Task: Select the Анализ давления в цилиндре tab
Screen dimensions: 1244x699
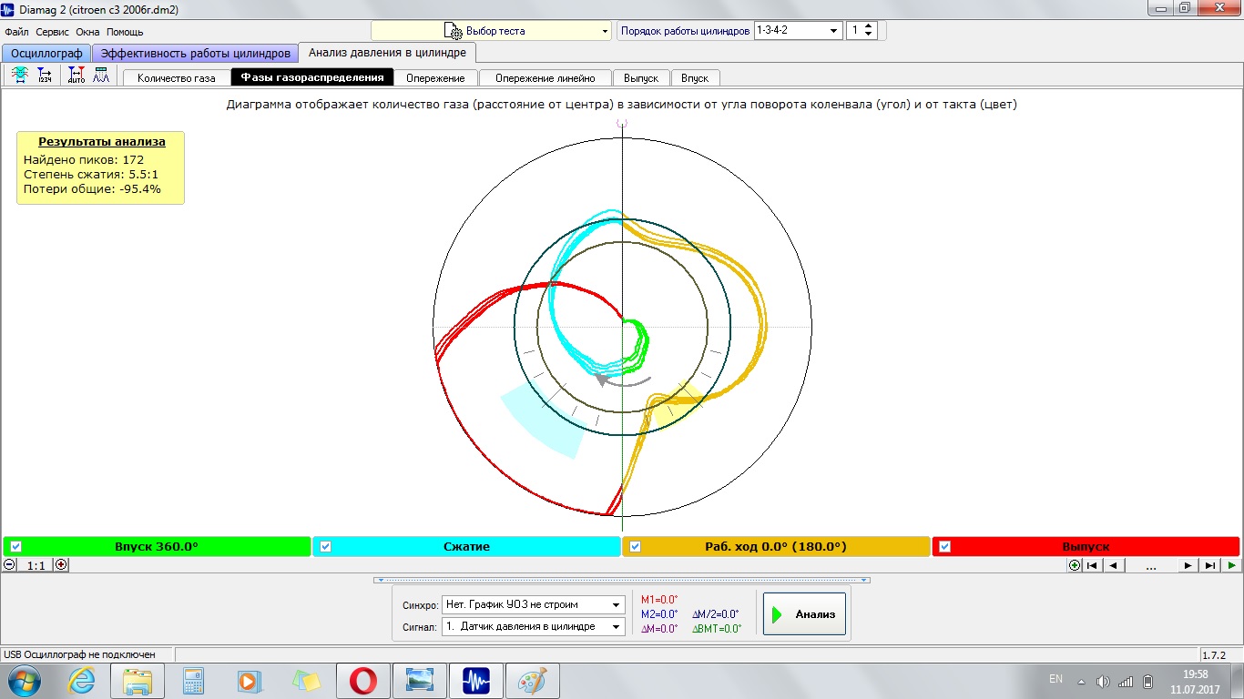Action: (x=387, y=52)
